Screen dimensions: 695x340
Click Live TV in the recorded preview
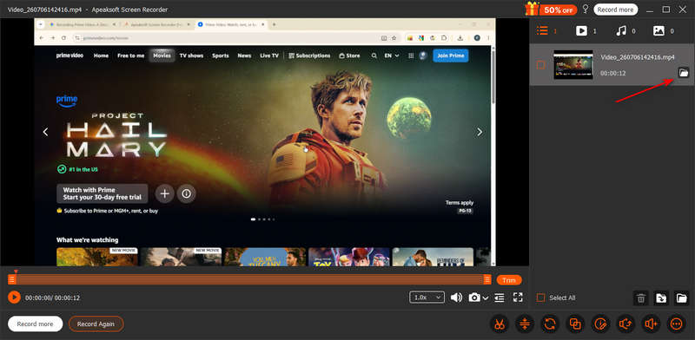(x=269, y=56)
